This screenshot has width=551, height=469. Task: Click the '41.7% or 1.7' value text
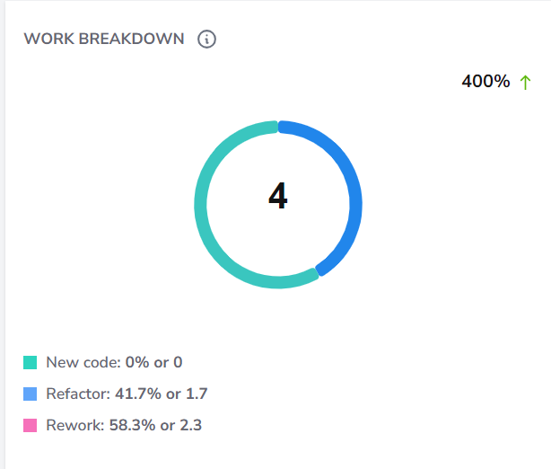coord(162,394)
